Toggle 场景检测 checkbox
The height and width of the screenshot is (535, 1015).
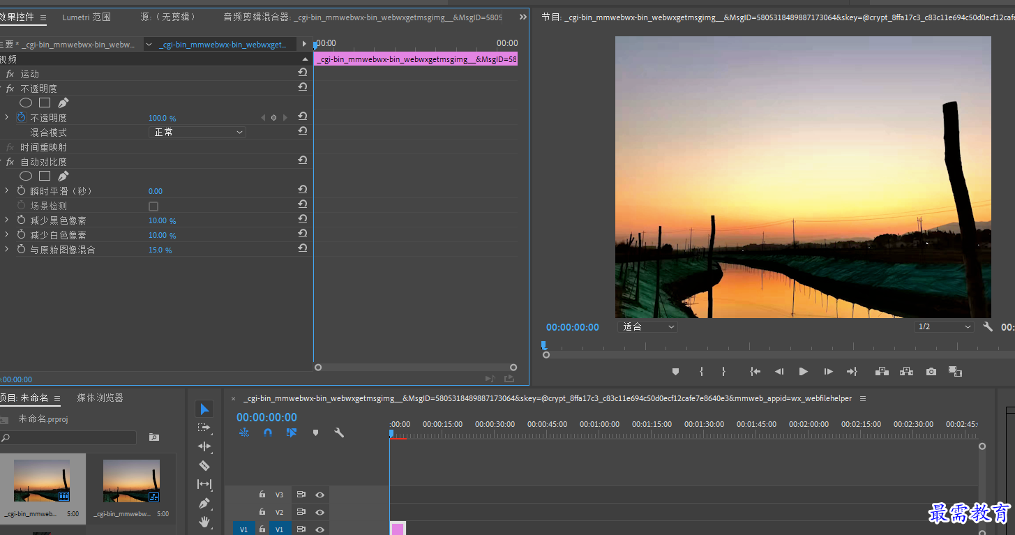click(153, 206)
